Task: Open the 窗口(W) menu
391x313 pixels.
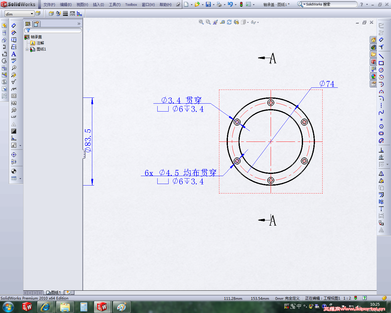Action: (148, 5)
